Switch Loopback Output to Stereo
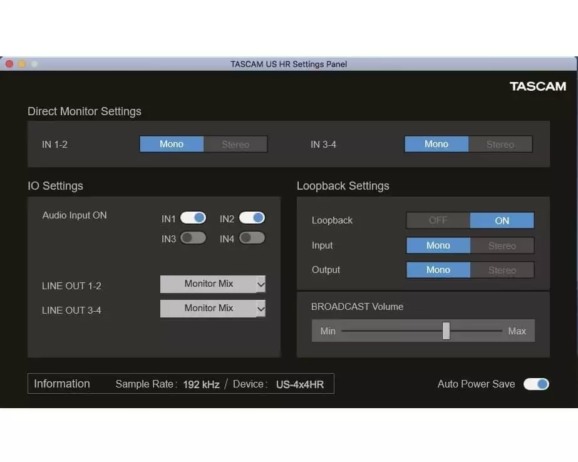The width and height of the screenshot is (578, 462). tap(502, 270)
